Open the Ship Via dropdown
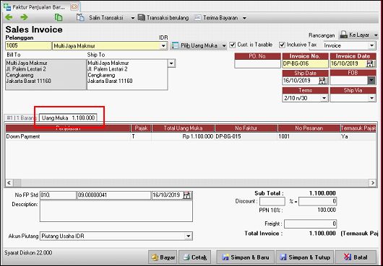 pos(371,98)
